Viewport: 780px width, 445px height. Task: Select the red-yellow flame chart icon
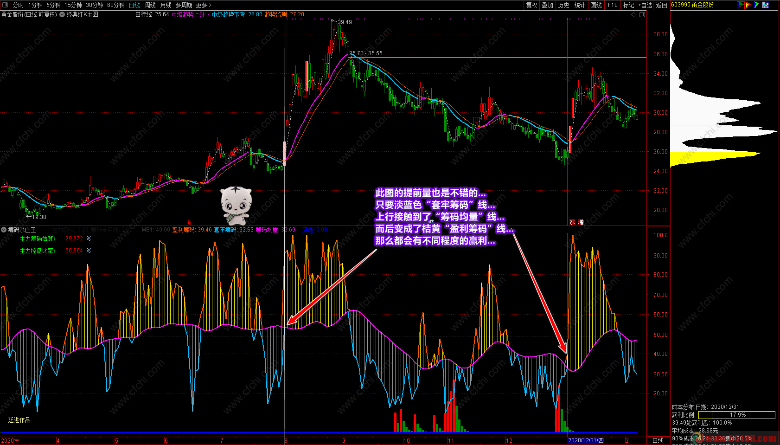point(748,5)
